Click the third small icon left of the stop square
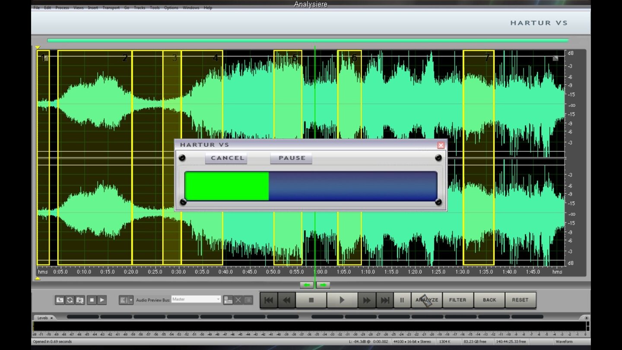622x350 pixels. [80, 300]
